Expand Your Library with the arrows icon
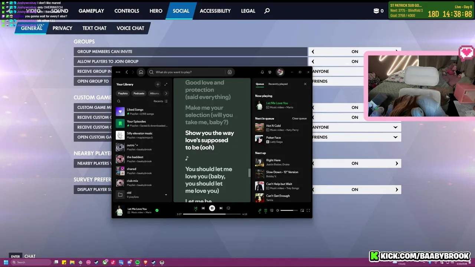Screen dimensions: 475x267 click(x=166, y=84)
